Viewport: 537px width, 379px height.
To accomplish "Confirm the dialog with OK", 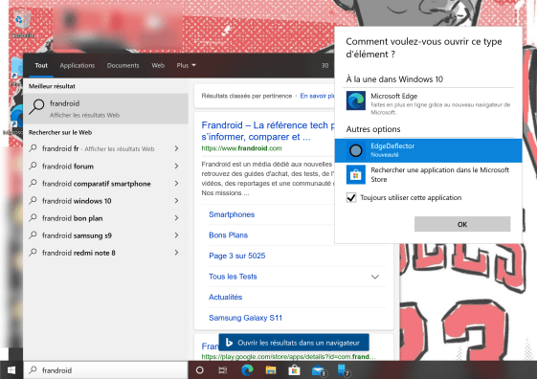I will pos(462,224).
